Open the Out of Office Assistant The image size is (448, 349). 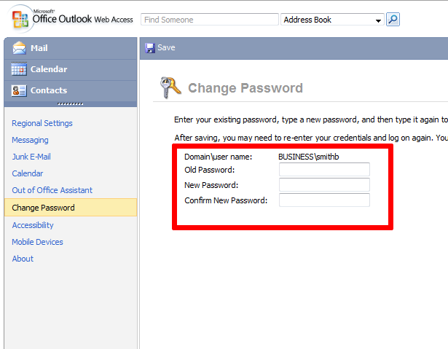click(52, 190)
